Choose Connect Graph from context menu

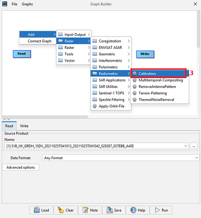tap(38, 41)
